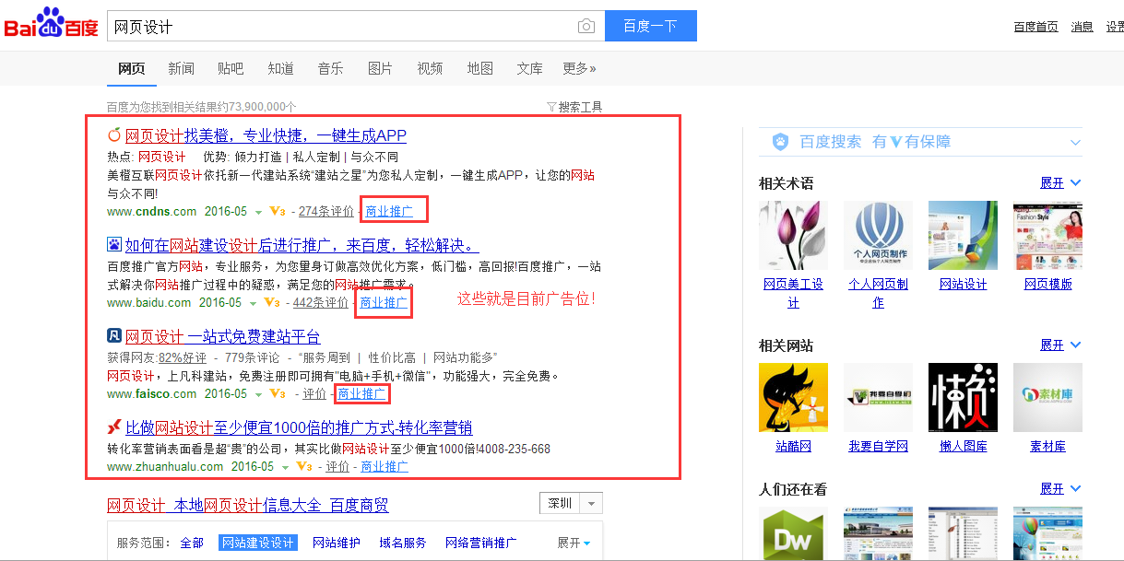Click the faisco result favicon
This screenshot has height=561, width=1124.
[114, 336]
